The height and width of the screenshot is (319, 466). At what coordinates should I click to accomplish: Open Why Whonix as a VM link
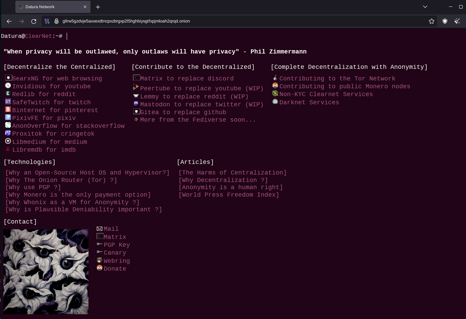[73, 202]
